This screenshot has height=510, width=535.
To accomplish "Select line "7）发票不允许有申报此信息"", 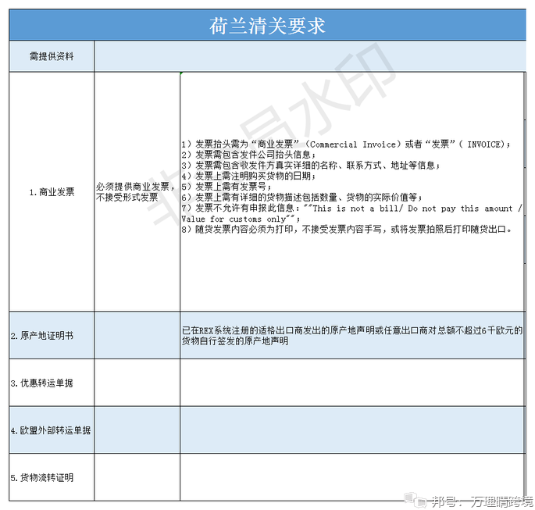I will (351, 208).
